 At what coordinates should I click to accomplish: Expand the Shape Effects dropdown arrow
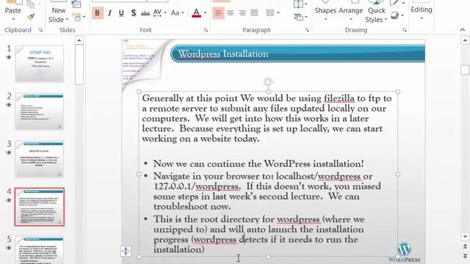[402, 15]
